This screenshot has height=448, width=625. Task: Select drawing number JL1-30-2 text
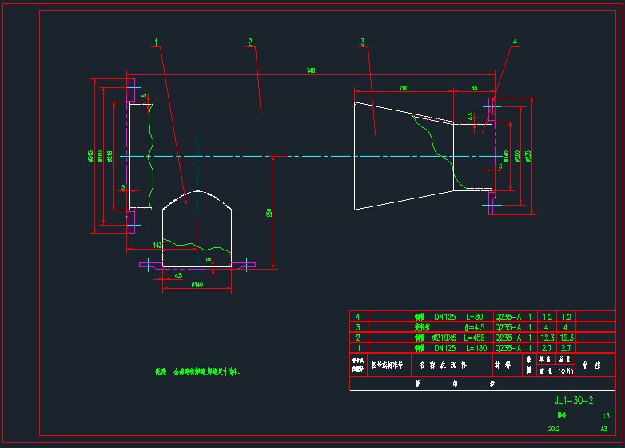tap(573, 400)
